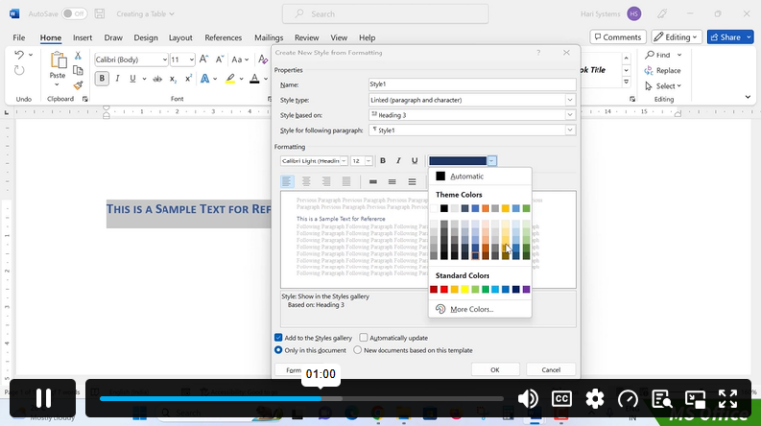Pause the video playback
Screen dimensions: 761x426
[x=43, y=398]
